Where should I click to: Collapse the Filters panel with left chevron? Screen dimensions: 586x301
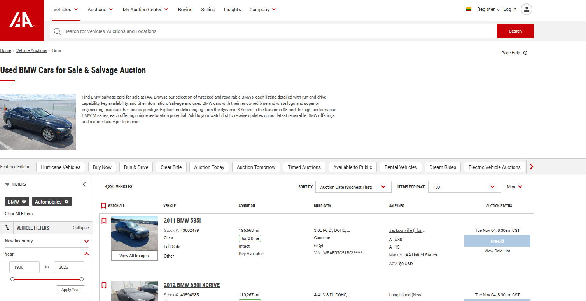coord(84,184)
